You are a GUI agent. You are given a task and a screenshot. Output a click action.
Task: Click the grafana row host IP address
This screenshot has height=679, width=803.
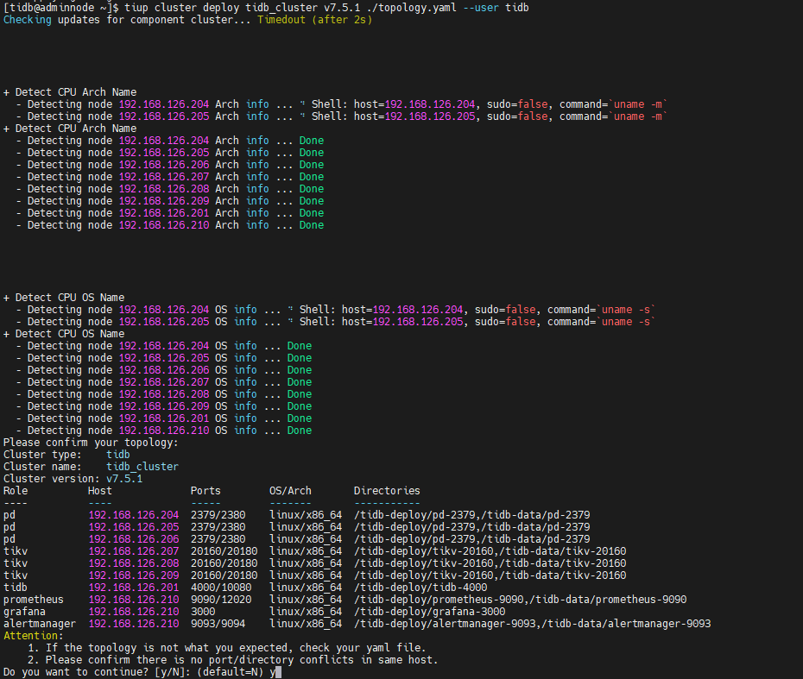(x=133, y=612)
